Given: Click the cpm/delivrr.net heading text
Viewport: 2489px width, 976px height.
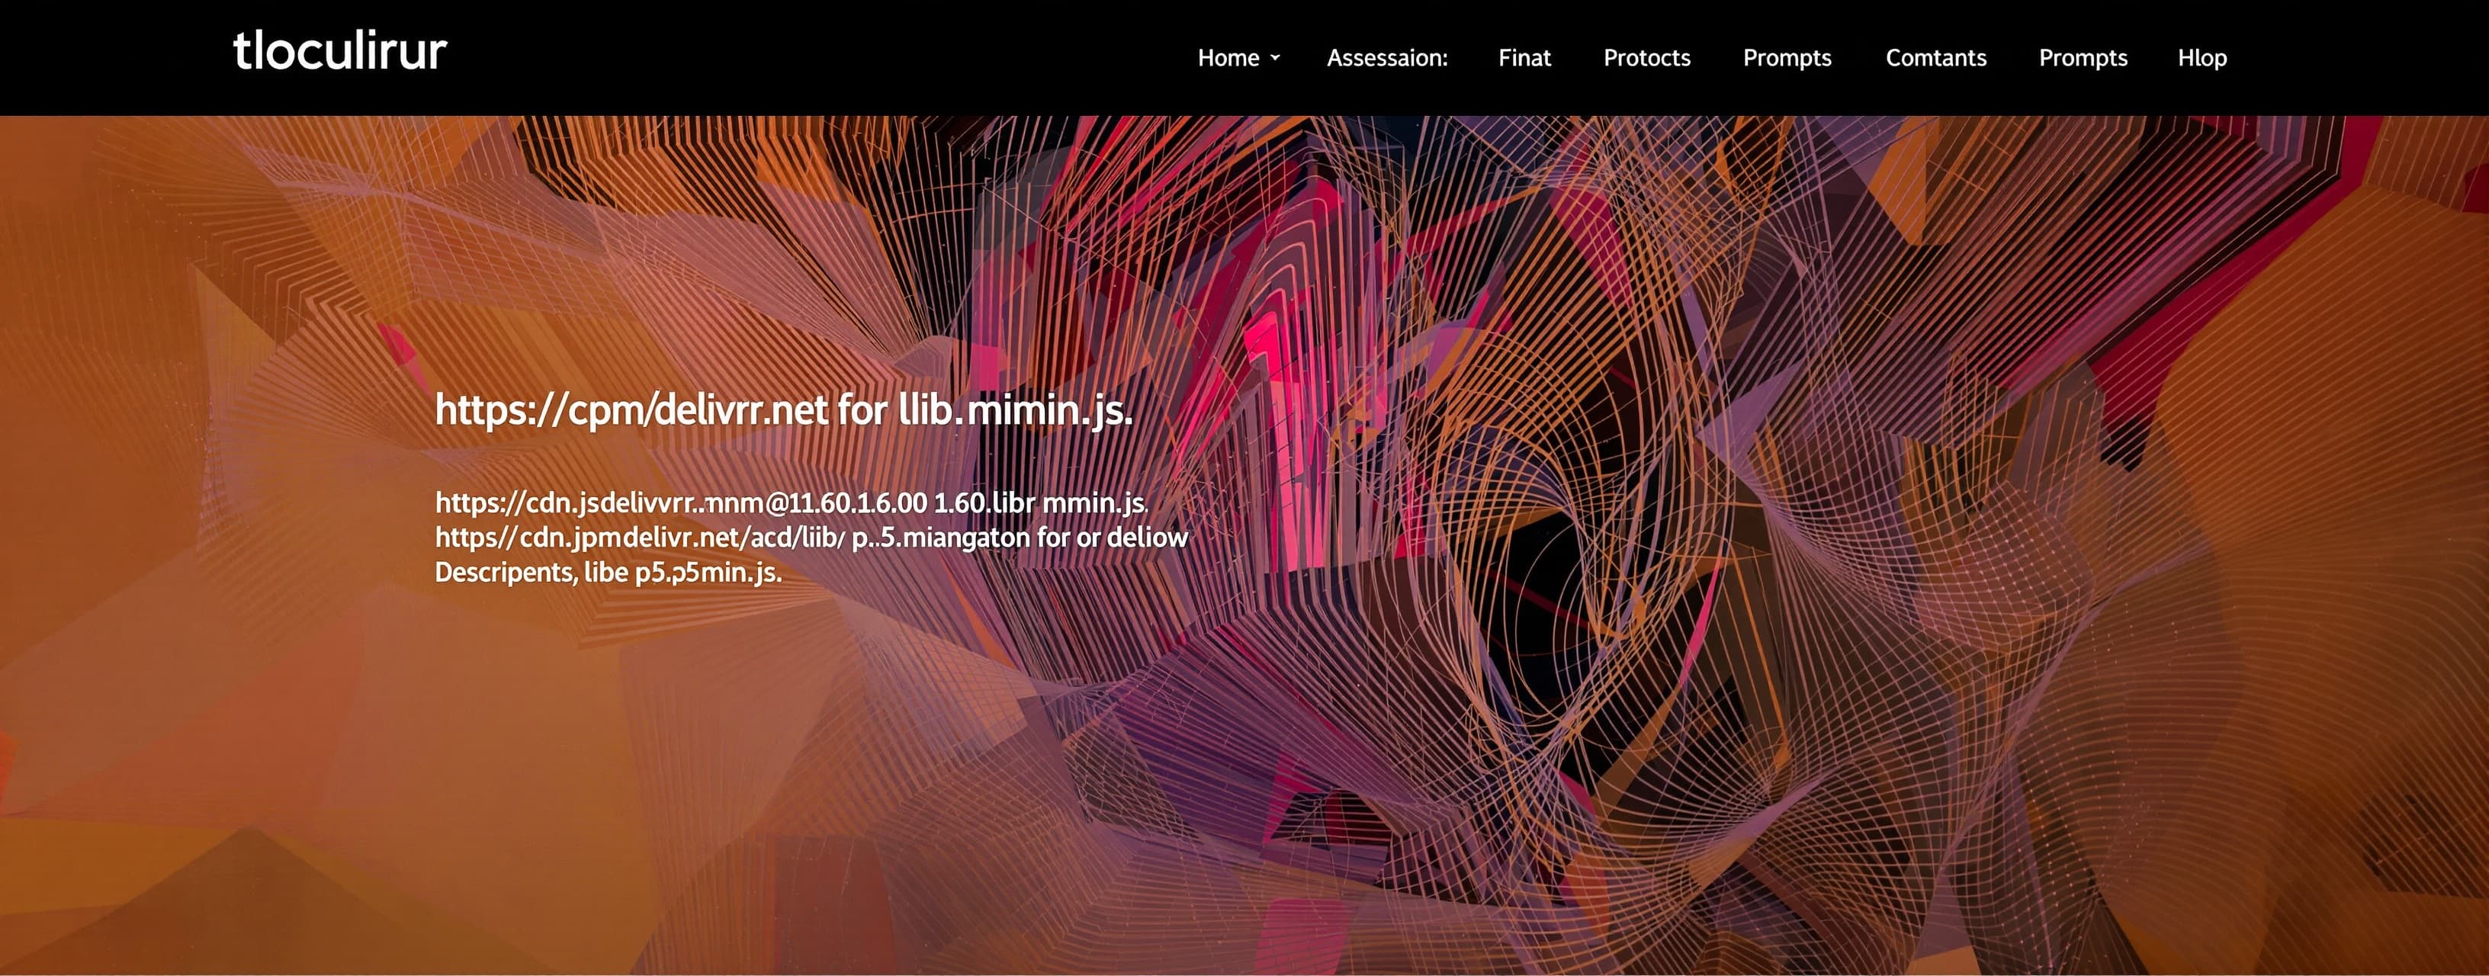Looking at the screenshot, I should tap(784, 411).
